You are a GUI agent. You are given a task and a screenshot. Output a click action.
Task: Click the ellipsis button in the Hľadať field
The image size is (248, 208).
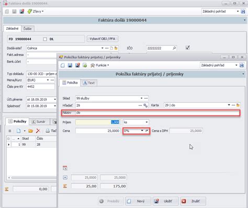(x=140, y=105)
